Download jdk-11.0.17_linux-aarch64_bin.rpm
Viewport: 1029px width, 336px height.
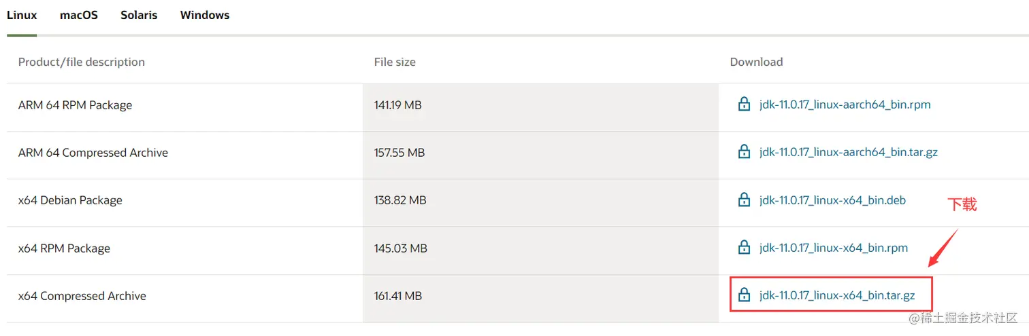845,105
